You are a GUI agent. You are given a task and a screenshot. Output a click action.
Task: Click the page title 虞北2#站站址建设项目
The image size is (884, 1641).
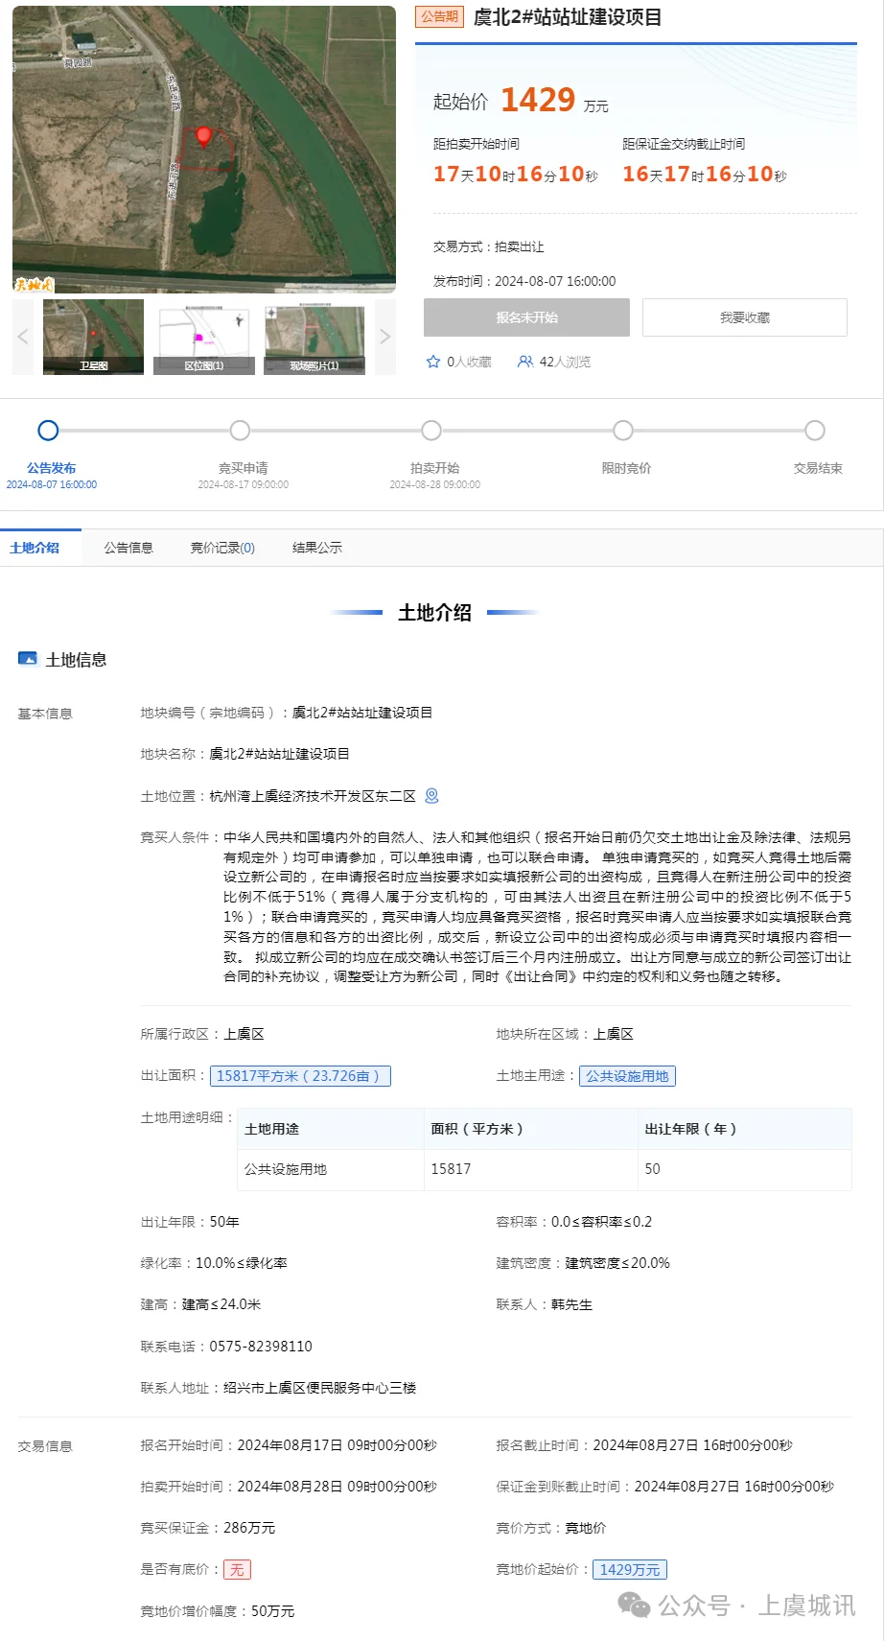pos(568,17)
